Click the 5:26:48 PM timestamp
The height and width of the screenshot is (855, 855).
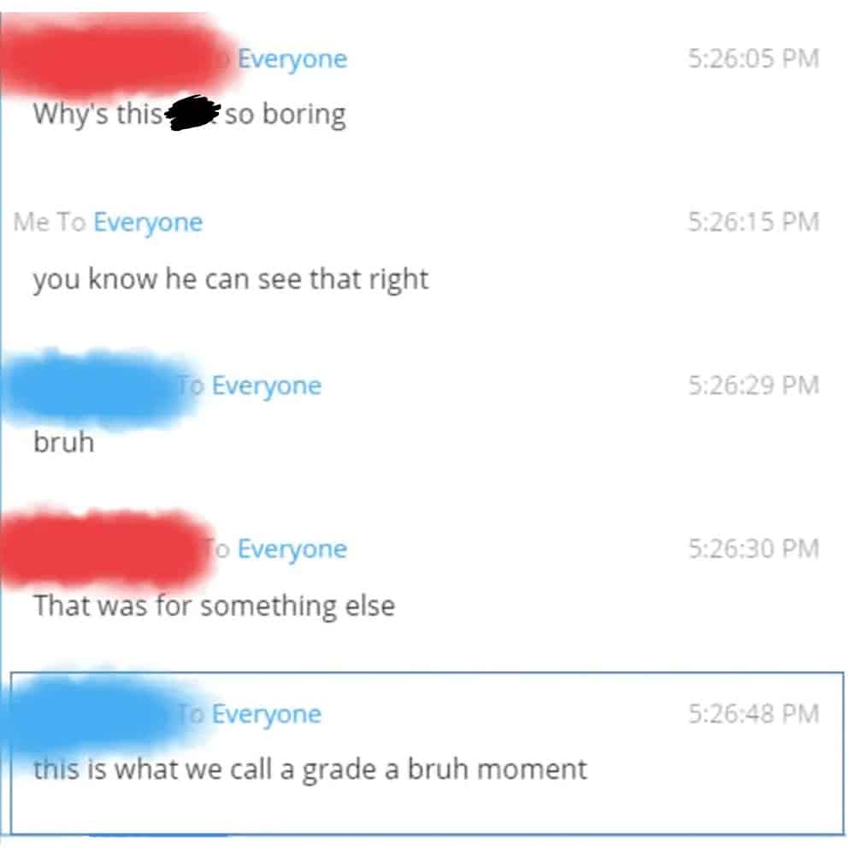[x=753, y=714]
